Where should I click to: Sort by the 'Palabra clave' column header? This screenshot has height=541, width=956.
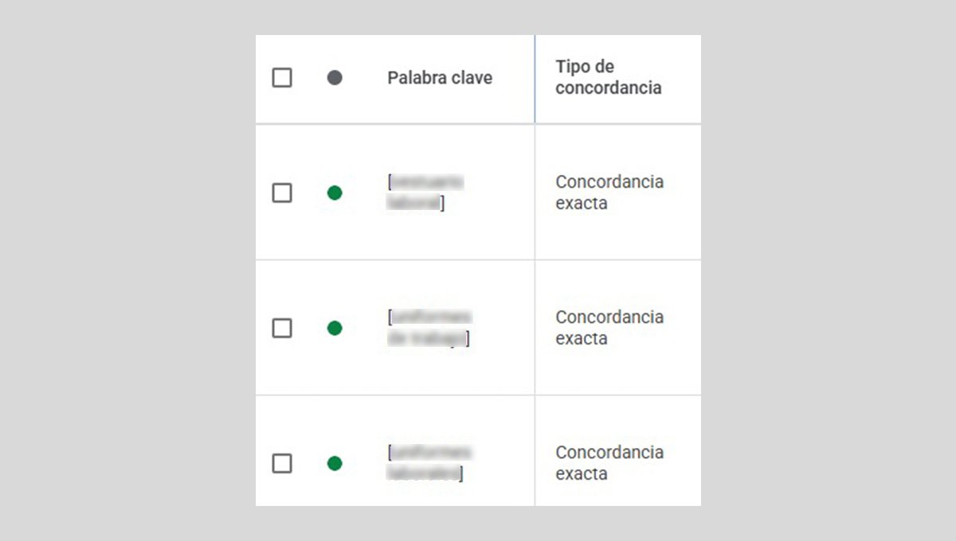pos(440,78)
